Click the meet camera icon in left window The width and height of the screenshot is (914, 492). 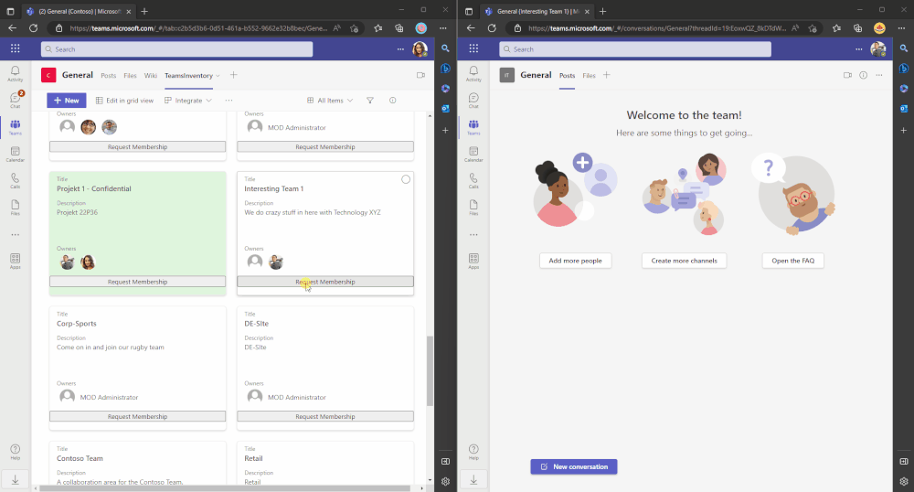[420, 75]
